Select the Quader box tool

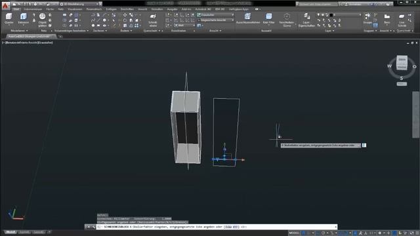click(x=9, y=19)
